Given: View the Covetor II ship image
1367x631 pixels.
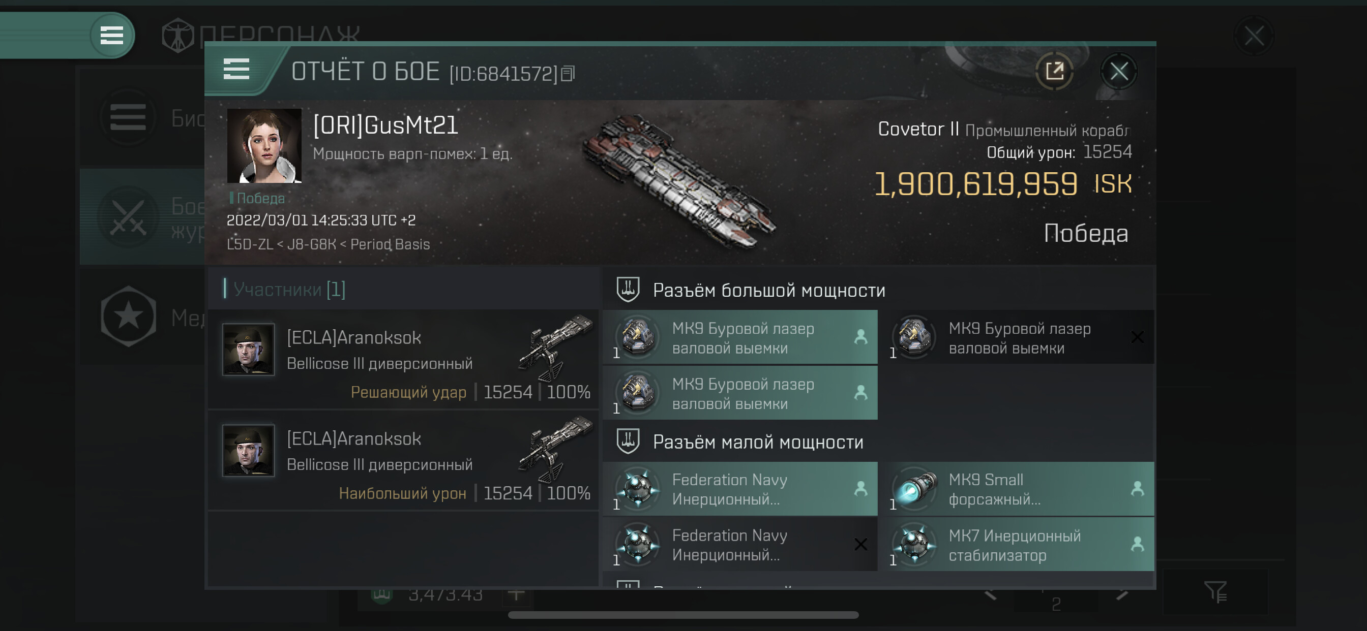Looking at the screenshot, I should pos(679,180).
